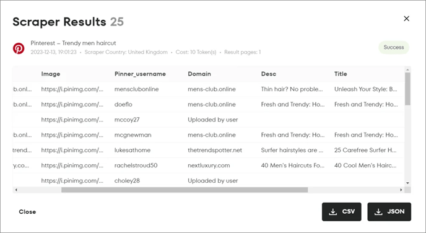This screenshot has width=426, height=233.
Task: Click the Pinterest logo icon
Action: pyautogui.click(x=19, y=48)
